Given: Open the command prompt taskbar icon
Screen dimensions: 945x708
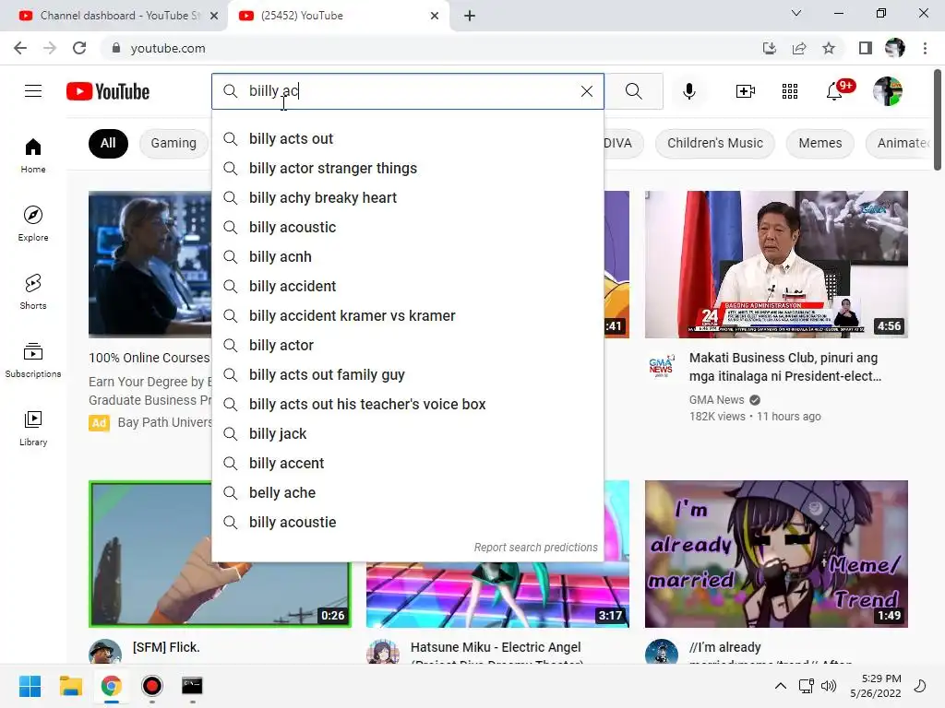Looking at the screenshot, I should pos(192,686).
